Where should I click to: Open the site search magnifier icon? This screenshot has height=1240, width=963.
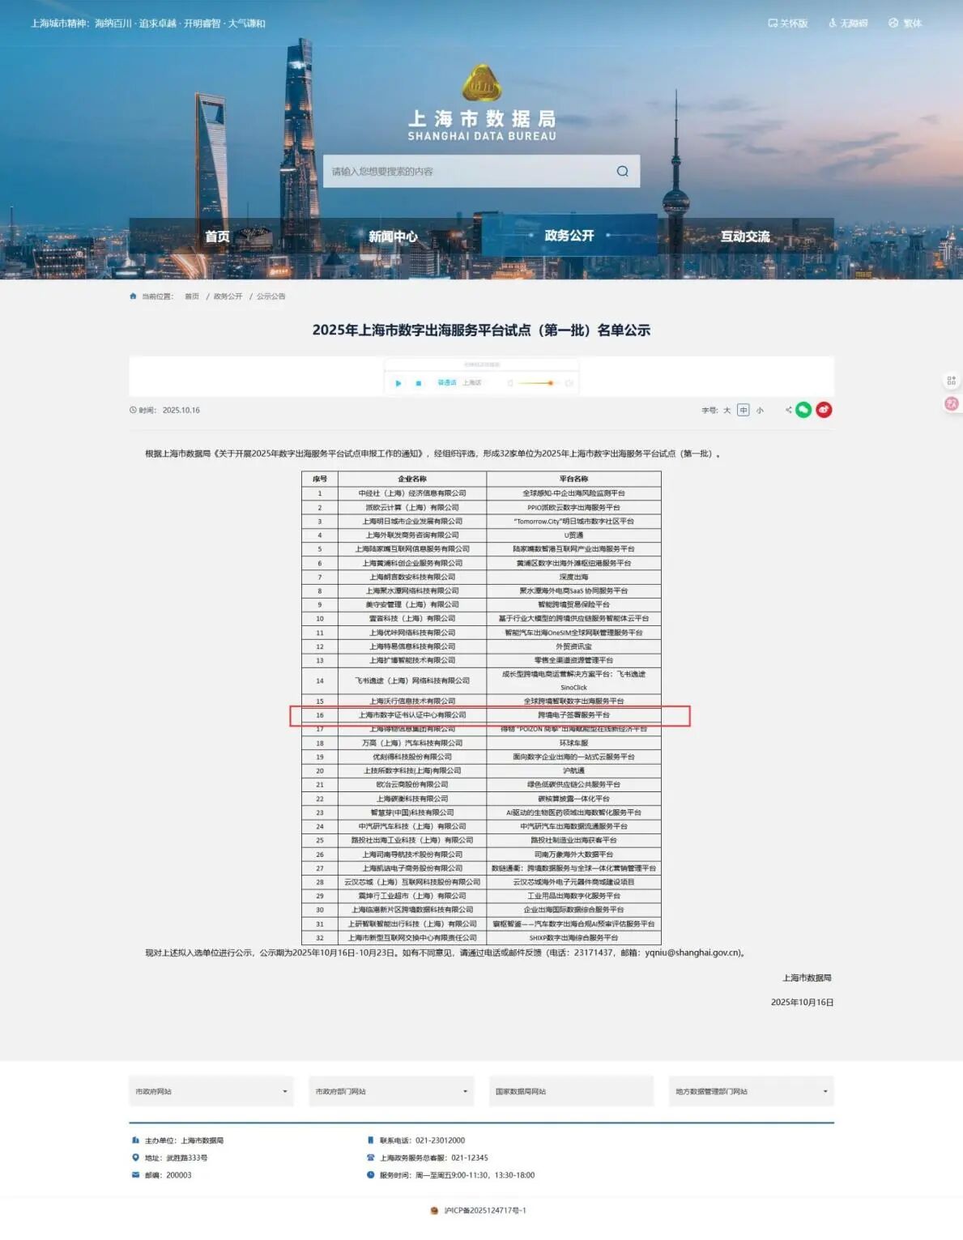[x=622, y=172]
